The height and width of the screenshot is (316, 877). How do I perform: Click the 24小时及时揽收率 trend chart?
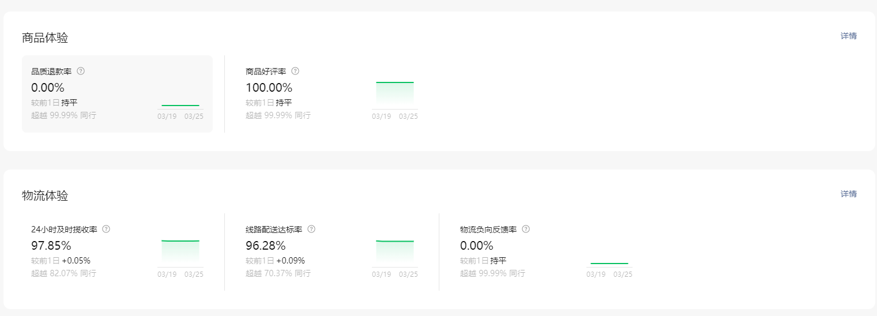tap(180, 252)
